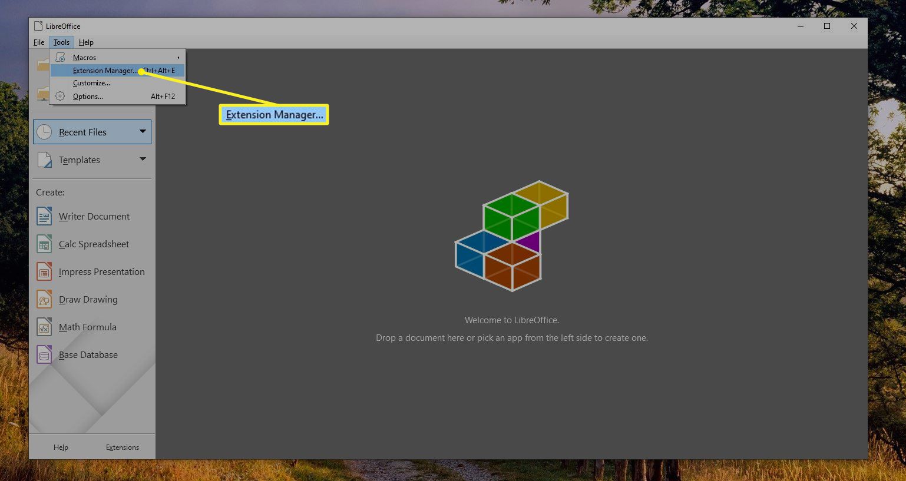Open the Help menu in menu bar

click(86, 42)
